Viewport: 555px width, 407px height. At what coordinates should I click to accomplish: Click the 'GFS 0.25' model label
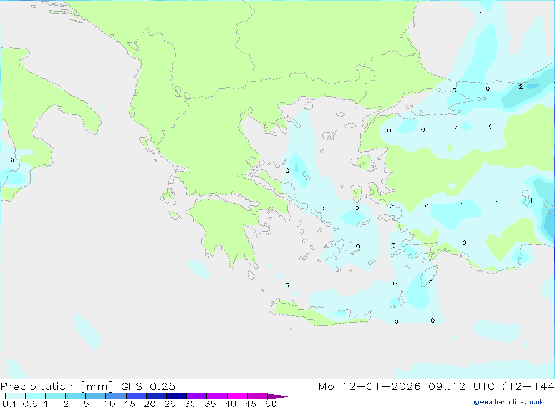point(148,386)
